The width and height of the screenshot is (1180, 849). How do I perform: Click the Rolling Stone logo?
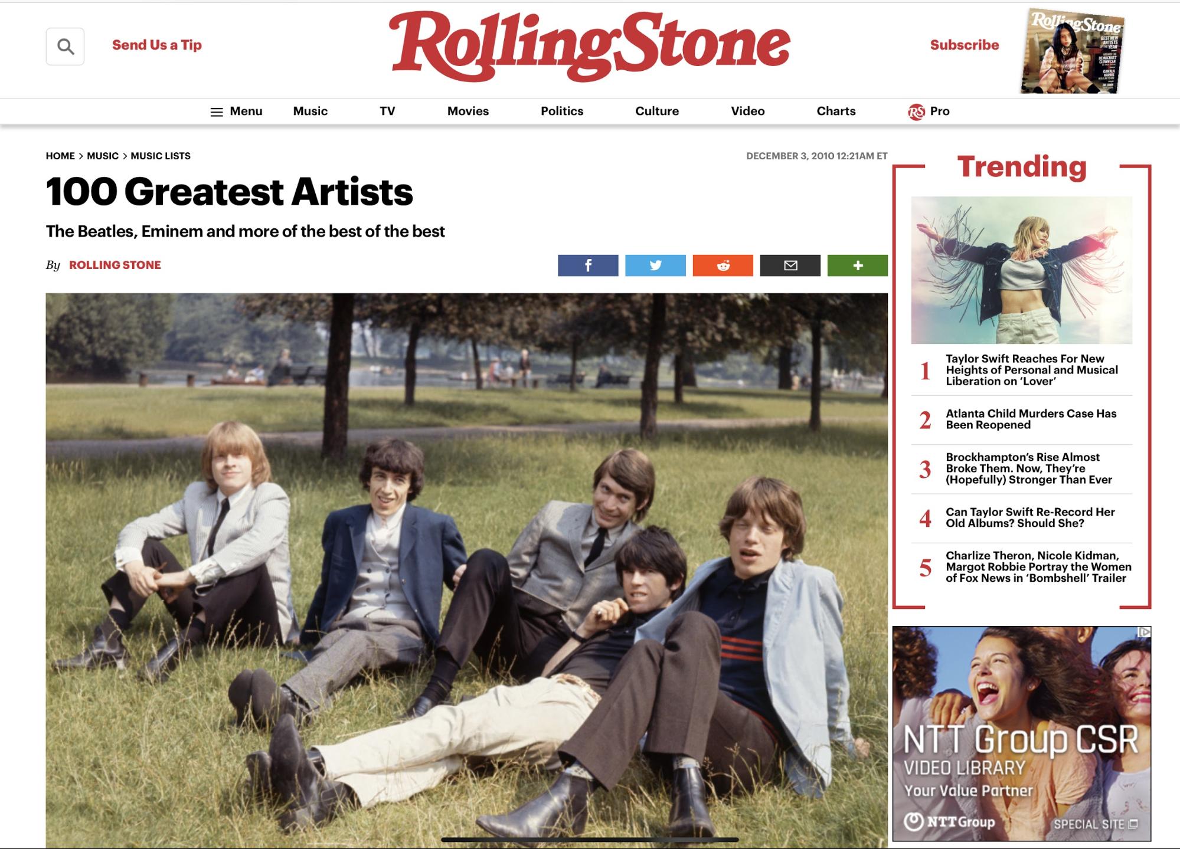pyautogui.click(x=589, y=46)
